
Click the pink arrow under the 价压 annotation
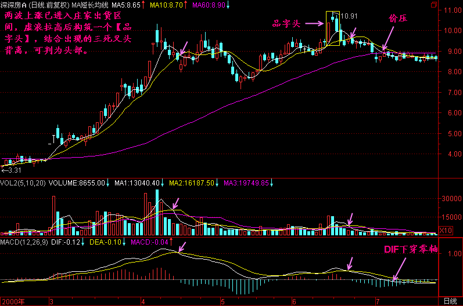(x=388, y=38)
